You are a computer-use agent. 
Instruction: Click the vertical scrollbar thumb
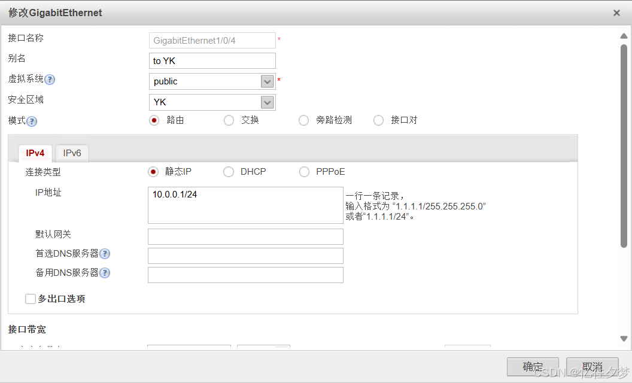[x=624, y=146]
